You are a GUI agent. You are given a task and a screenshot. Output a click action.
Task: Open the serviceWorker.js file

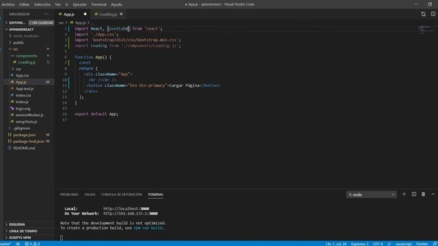[x=29, y=115]
